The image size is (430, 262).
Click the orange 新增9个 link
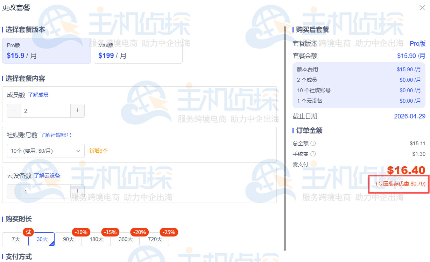(x=98, y=151)
